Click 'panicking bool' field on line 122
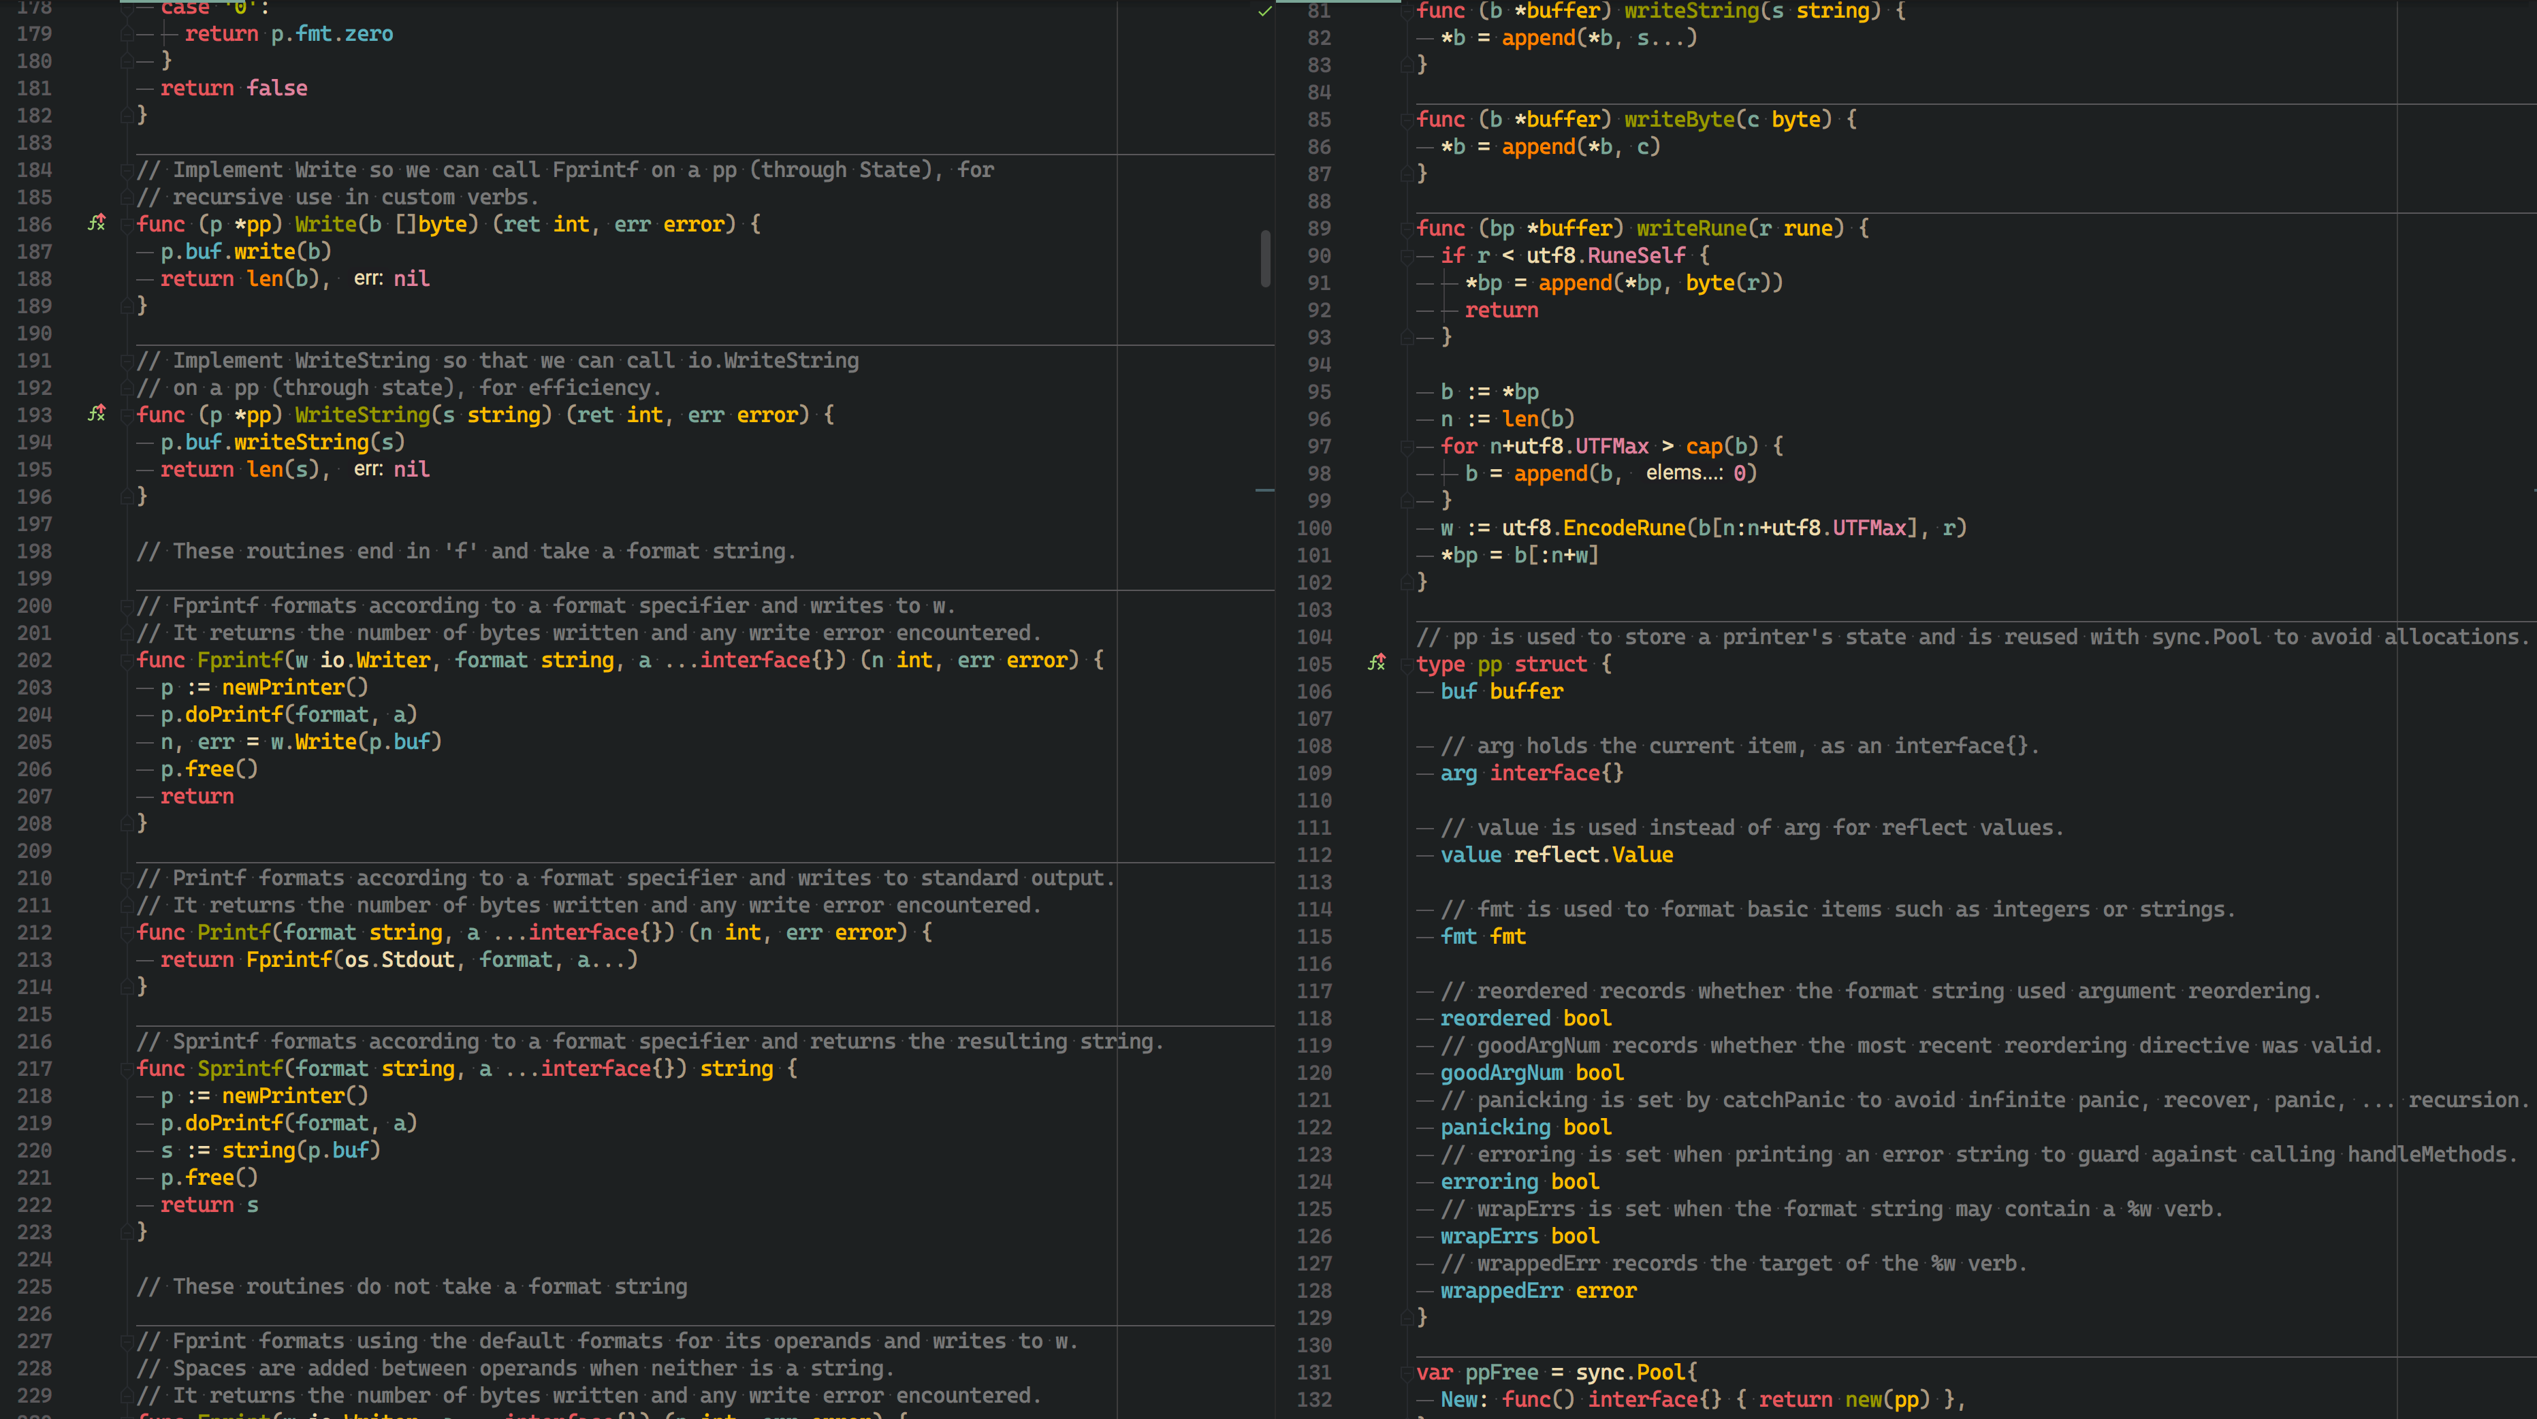The width and height of the screenshot is (2537, 1419). click(1526, 1128)
